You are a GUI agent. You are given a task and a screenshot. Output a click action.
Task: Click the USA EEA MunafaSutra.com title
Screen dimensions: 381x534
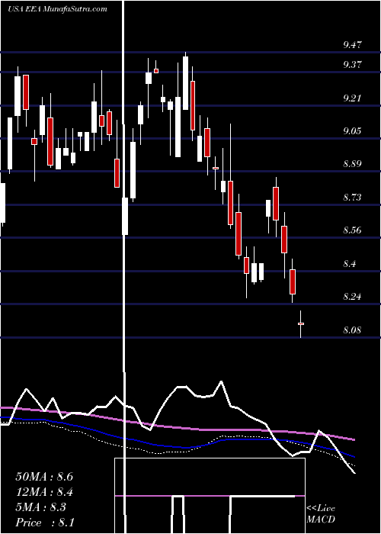click(x=57, y=9)
